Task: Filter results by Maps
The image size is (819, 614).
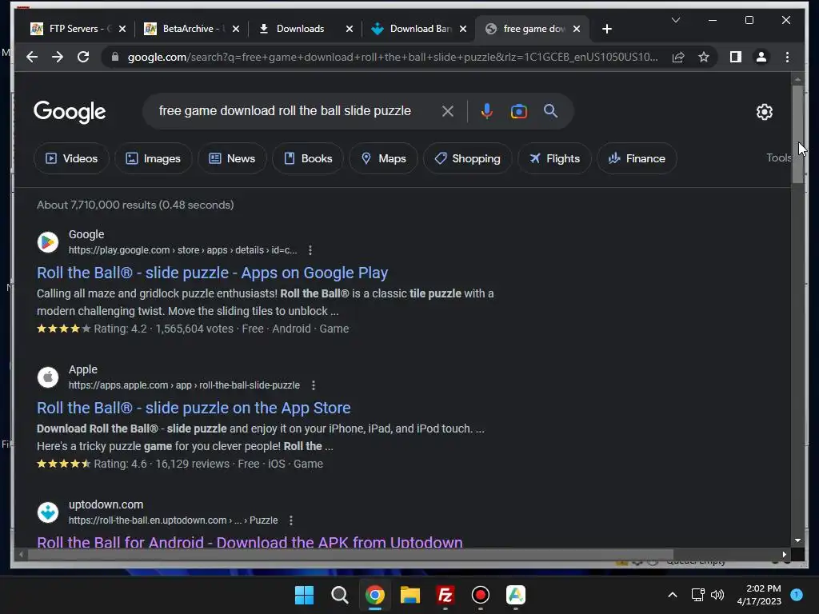Action: [x=383, y=158]
